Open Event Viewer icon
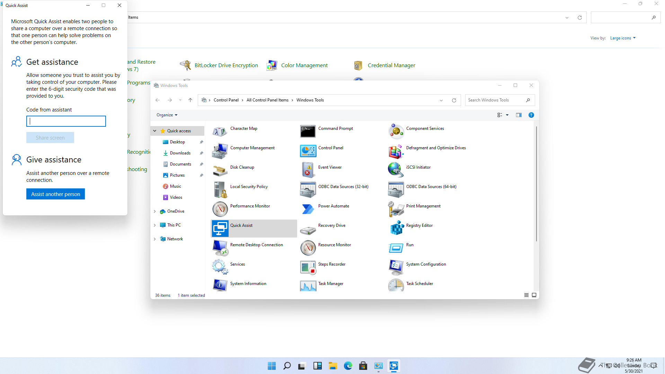This screenshot has width=665, height=374. point(308,170)
